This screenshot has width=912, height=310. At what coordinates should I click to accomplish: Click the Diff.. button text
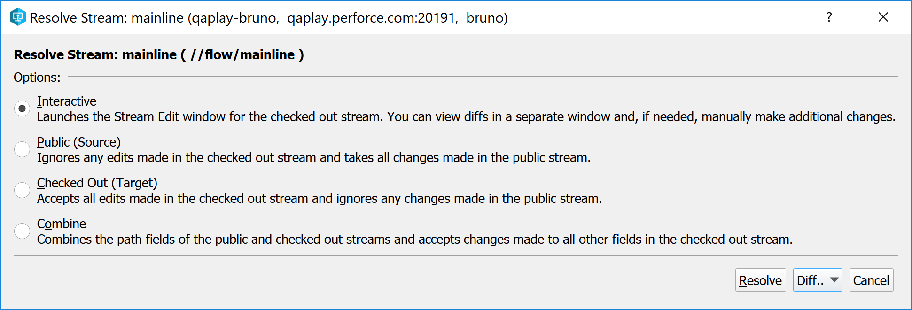(810, 280)
